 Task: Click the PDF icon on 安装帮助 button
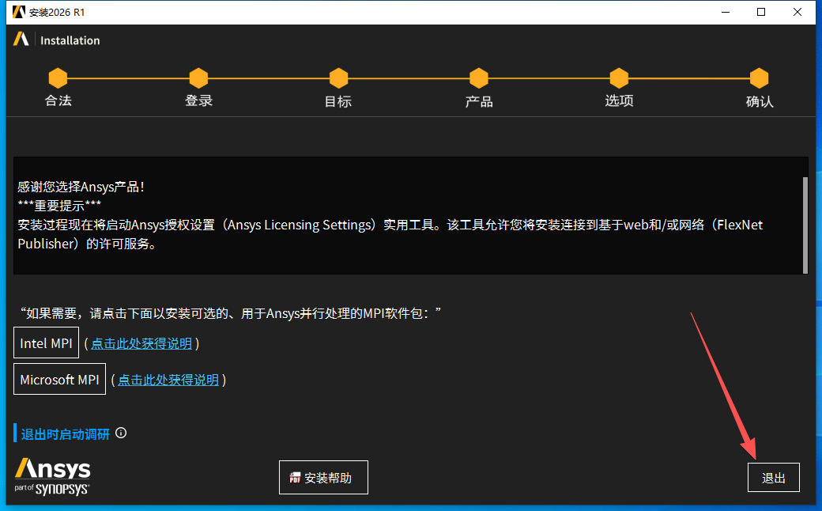pos(294,477)
